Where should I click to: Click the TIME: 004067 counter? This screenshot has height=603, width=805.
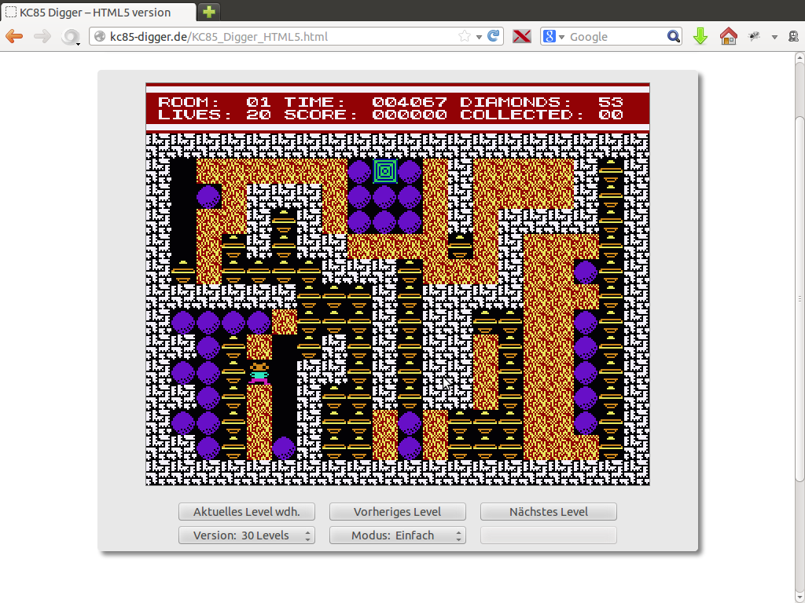(366, 101)
